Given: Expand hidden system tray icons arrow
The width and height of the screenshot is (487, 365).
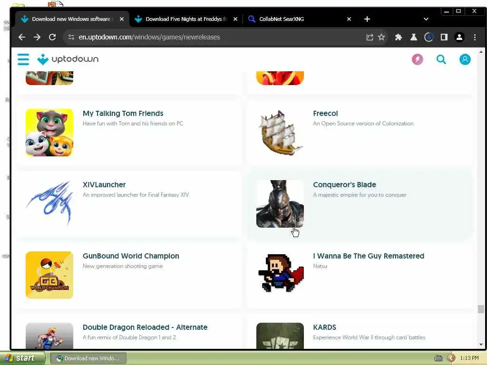Looking at the screenshot, I should pyautogui.click(x=451, y=358).
